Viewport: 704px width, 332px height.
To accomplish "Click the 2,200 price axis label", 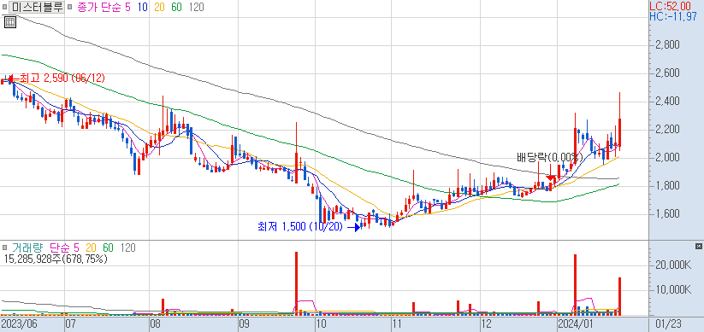I will point(666,130).
